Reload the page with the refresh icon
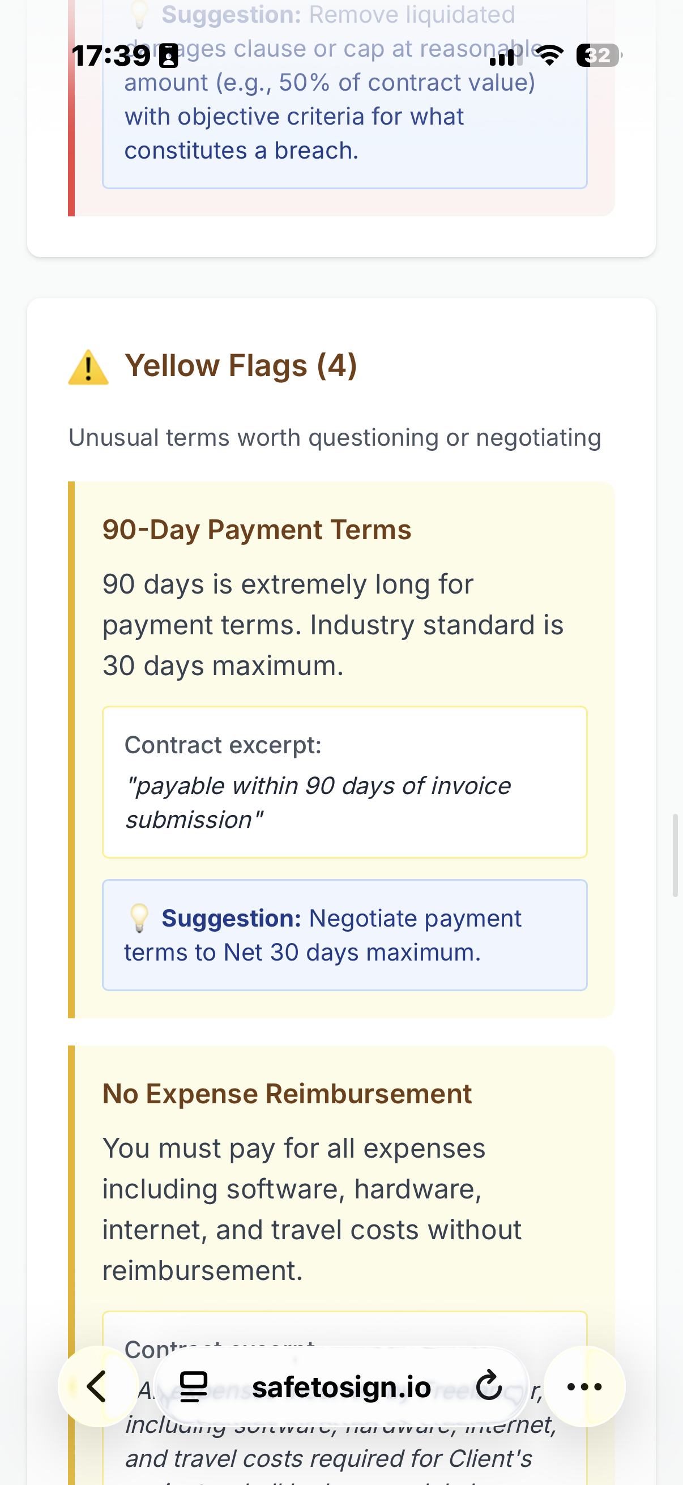 tap(489, 1386)
